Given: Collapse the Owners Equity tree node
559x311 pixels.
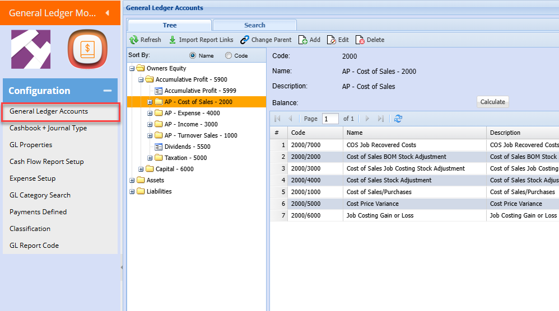Looking at the screenshot, I should click(132, 69).
